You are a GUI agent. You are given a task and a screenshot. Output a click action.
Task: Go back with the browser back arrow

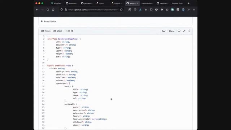click(x=37, y=10)
